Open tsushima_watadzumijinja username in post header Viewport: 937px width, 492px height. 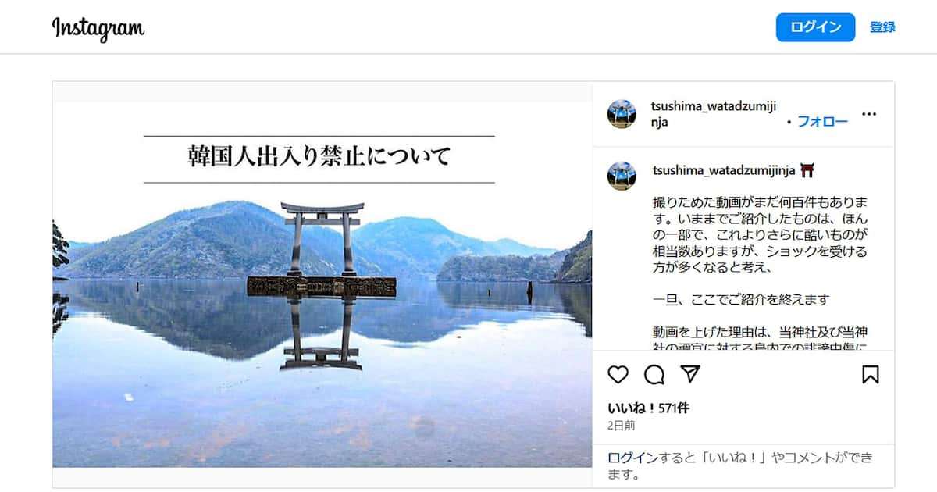(714, 114)
